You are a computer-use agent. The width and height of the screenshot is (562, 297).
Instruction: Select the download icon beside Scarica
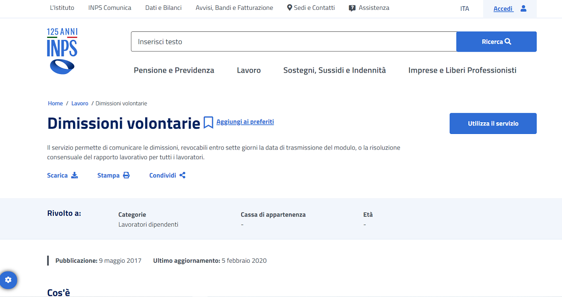(x=75, y=175)
